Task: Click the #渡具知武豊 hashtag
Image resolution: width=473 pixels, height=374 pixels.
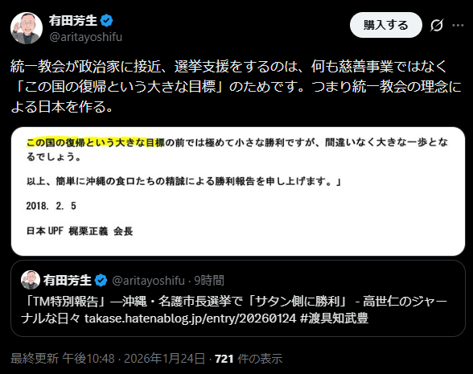Action: pos(335,319)
